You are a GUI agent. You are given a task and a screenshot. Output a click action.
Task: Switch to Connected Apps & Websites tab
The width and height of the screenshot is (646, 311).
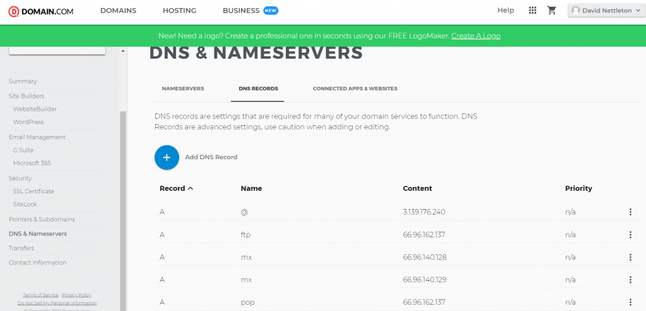pos(355,89)
